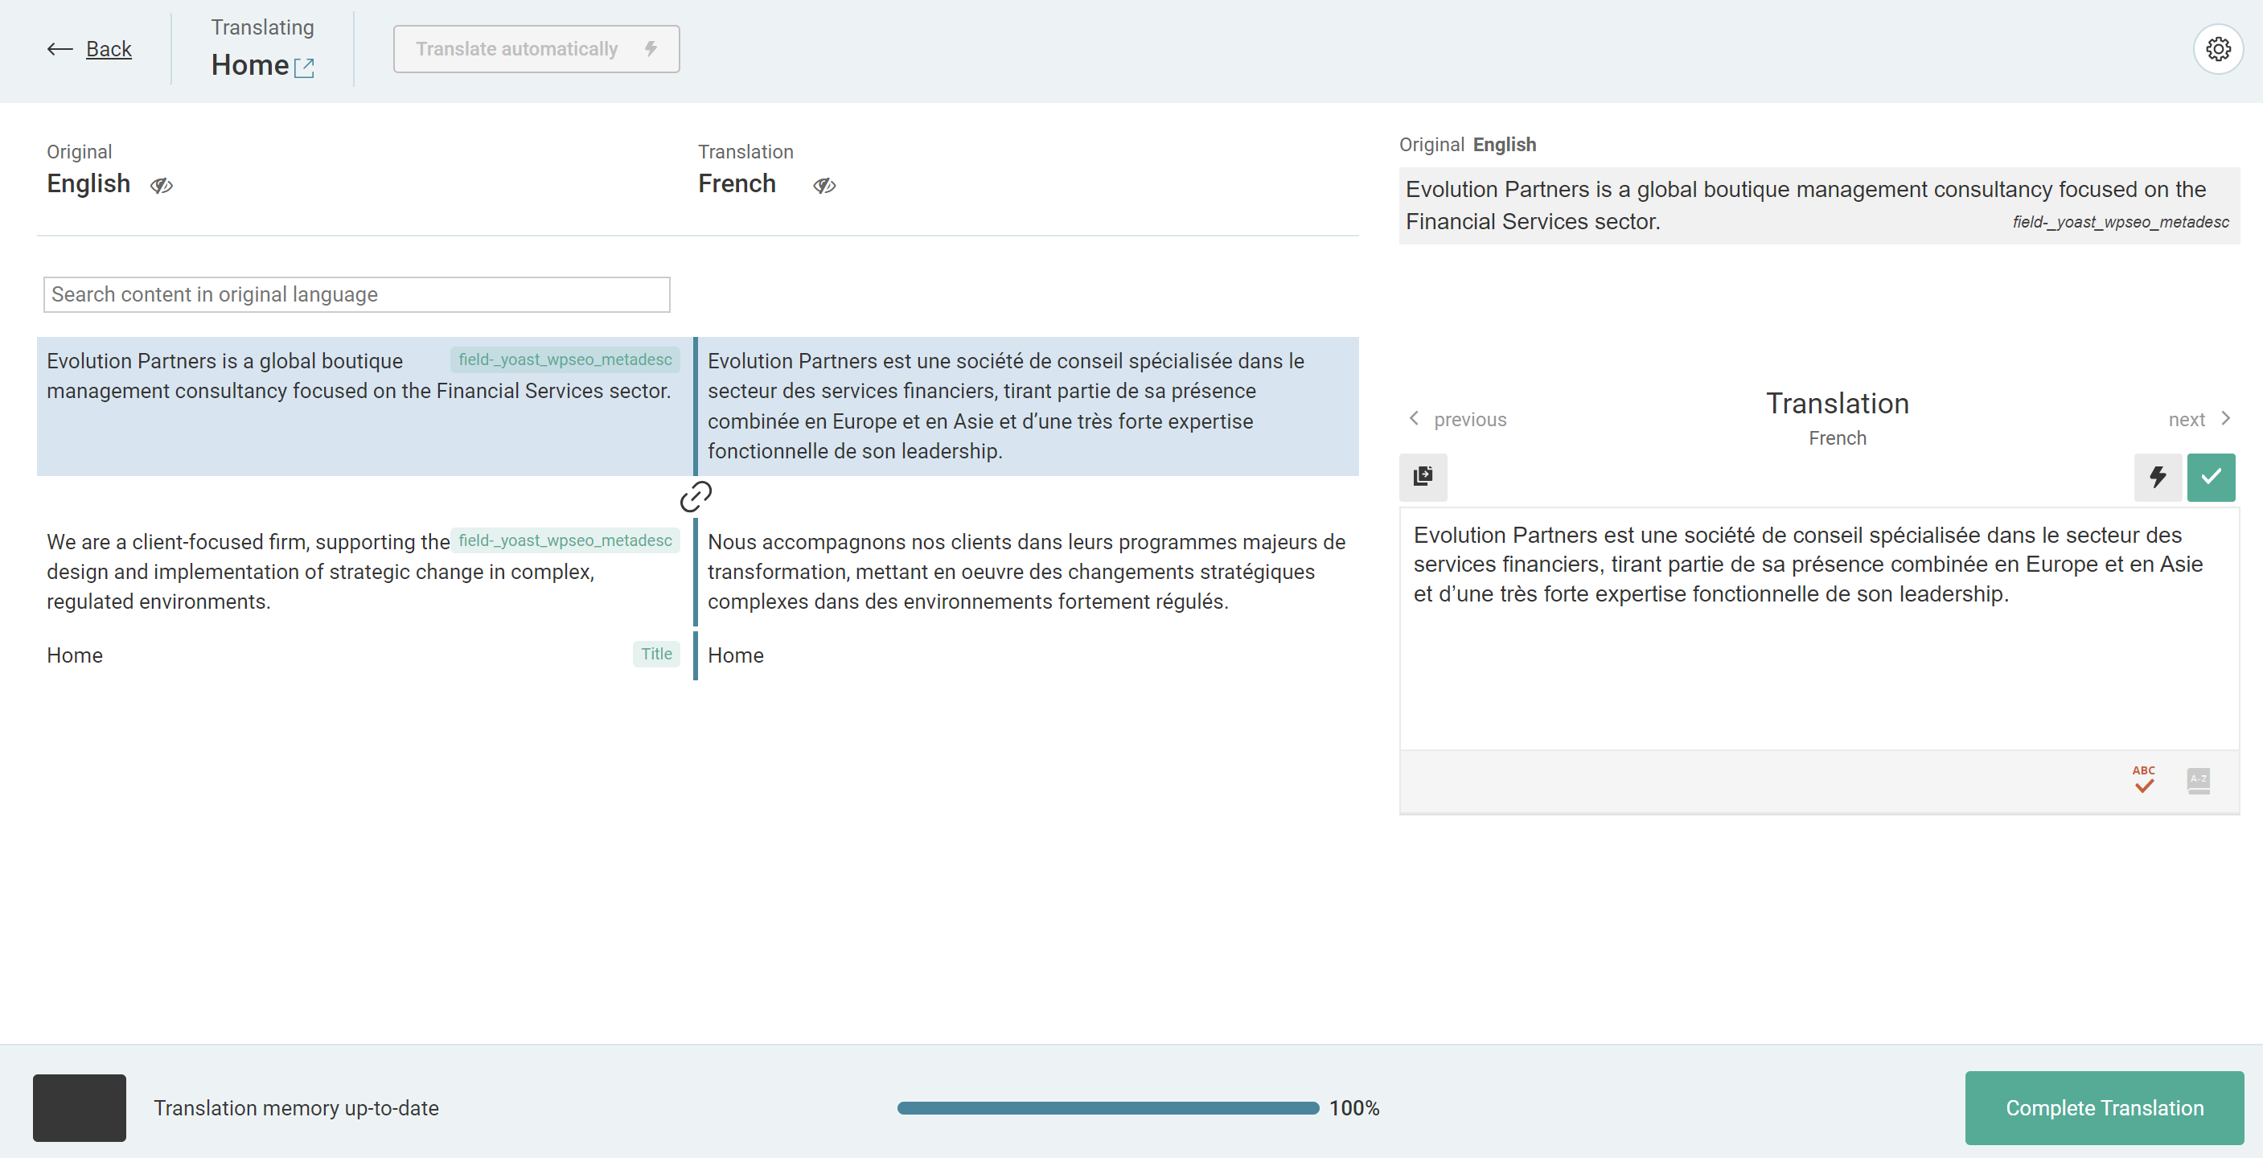This screenshot has width=2263, height=1158.
Task: Go back via the Back link
Action: tap(109, 49)
